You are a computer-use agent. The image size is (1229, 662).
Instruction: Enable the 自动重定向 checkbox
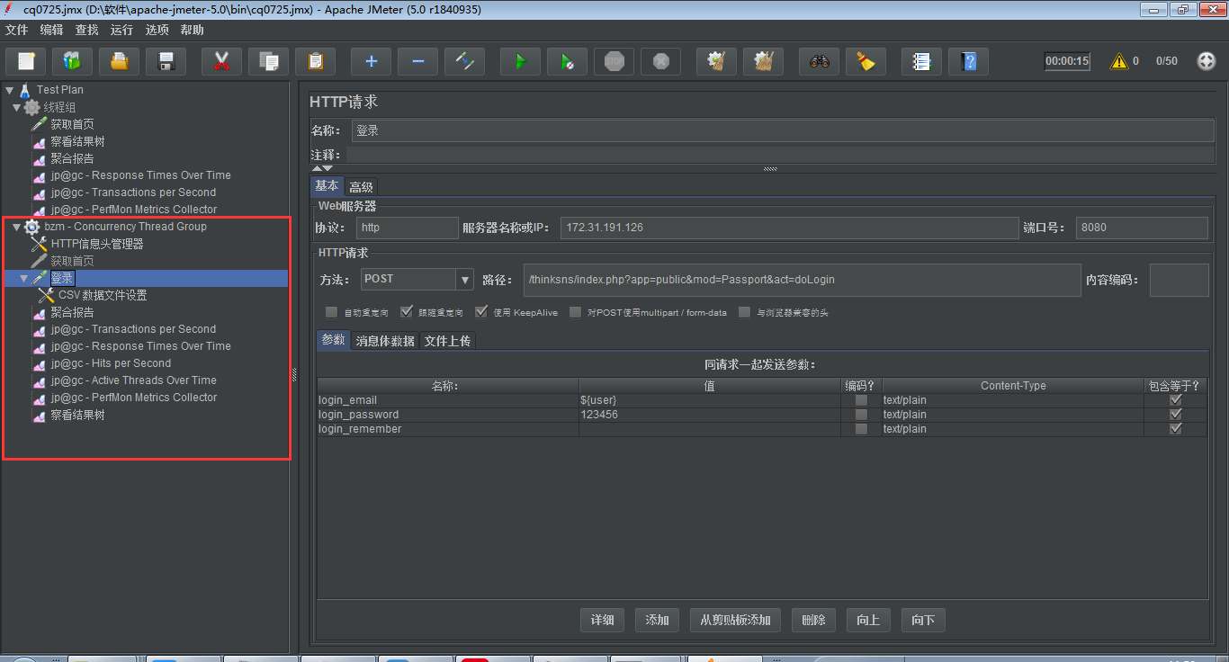tap(332, 312)
